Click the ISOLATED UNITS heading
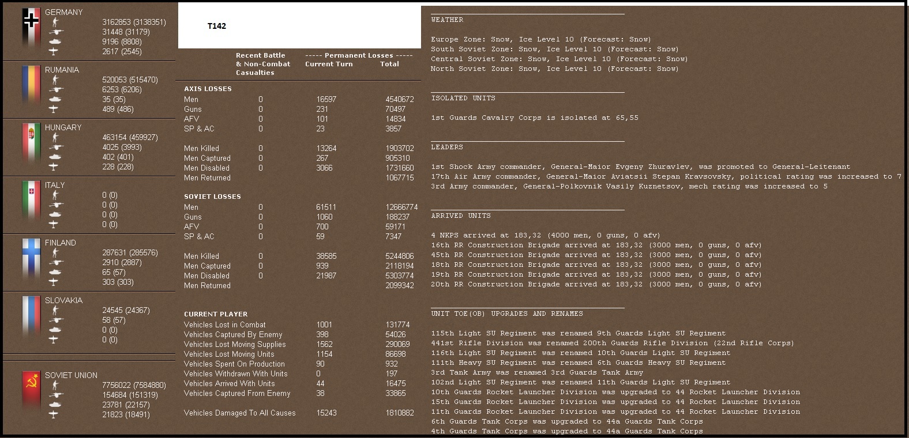The image size is (909, 438). click(x=463, y=98)
